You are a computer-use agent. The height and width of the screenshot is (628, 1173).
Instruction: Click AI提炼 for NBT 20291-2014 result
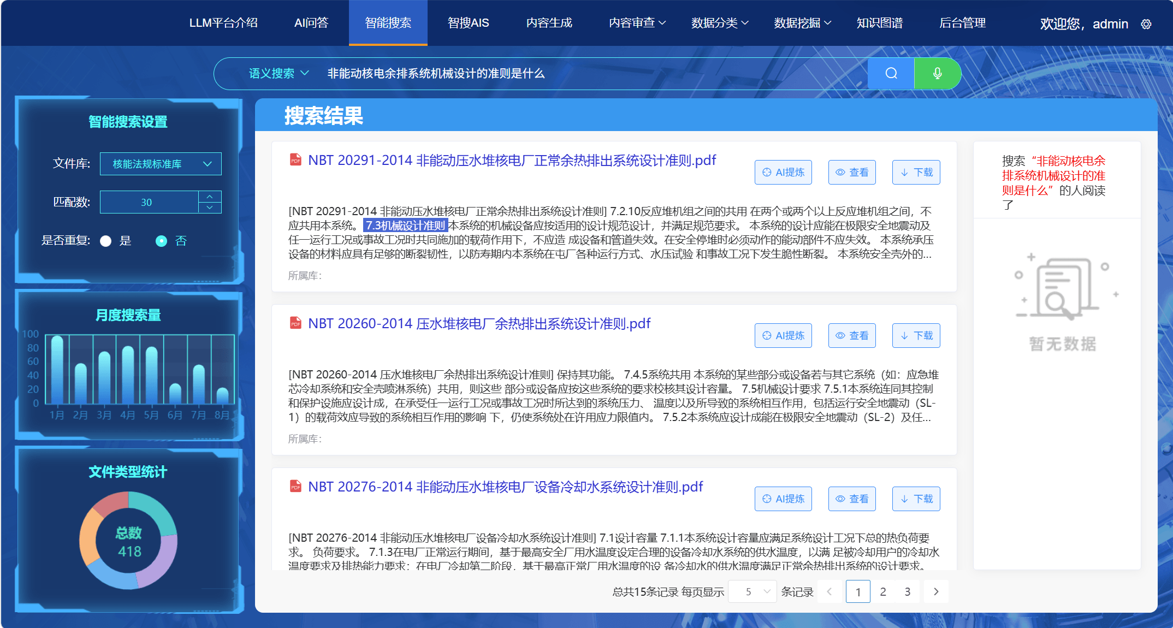click(783, 172)
